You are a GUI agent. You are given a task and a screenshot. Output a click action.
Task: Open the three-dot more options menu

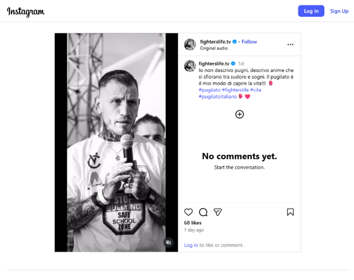[290, 45]
